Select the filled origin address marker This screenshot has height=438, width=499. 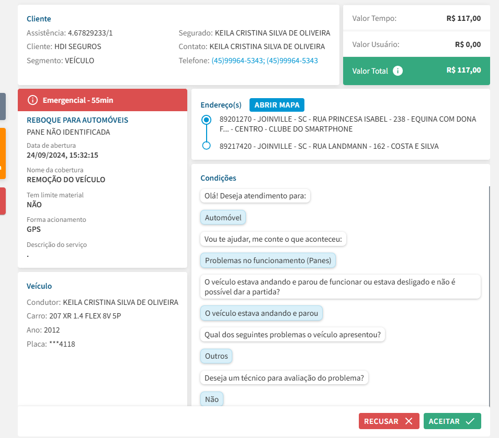tap(207, 120)
